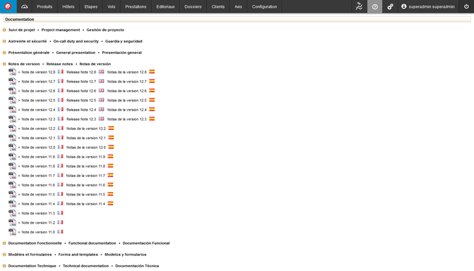Screen dimensions: 474x271
Task: Click the help question mark icon
Action: click(375, 7)
